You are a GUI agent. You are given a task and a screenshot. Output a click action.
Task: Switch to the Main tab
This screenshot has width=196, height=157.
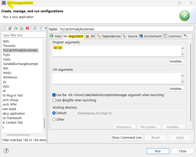tap(56, 36)
